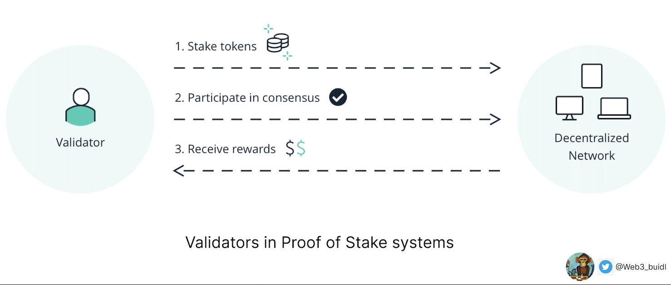671x285 pixels.
Task: Open the monkey avatar picture
Action: [580, 267]
